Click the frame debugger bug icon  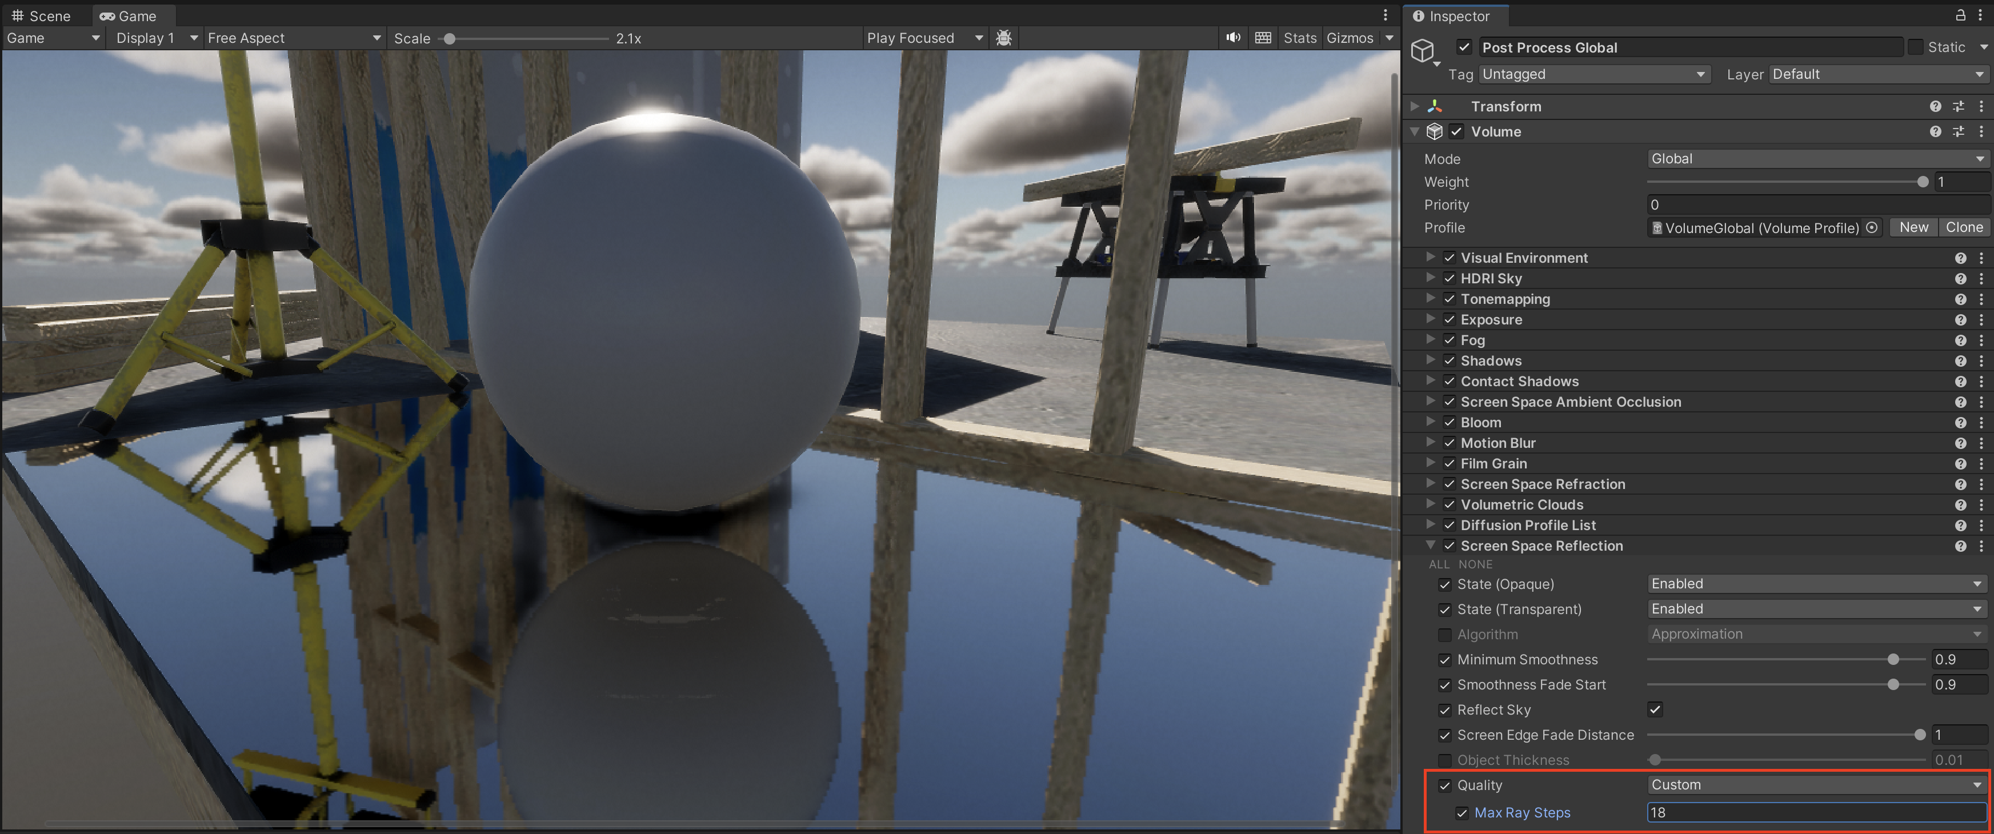pos(1004,38)
